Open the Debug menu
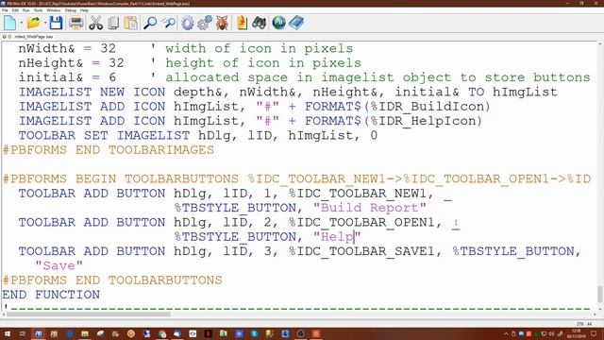604x340 pixels. click(x=71, y=10)
